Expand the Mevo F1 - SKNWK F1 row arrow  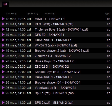coord(3,19)
